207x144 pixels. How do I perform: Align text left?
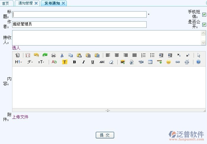click(108, 55)
